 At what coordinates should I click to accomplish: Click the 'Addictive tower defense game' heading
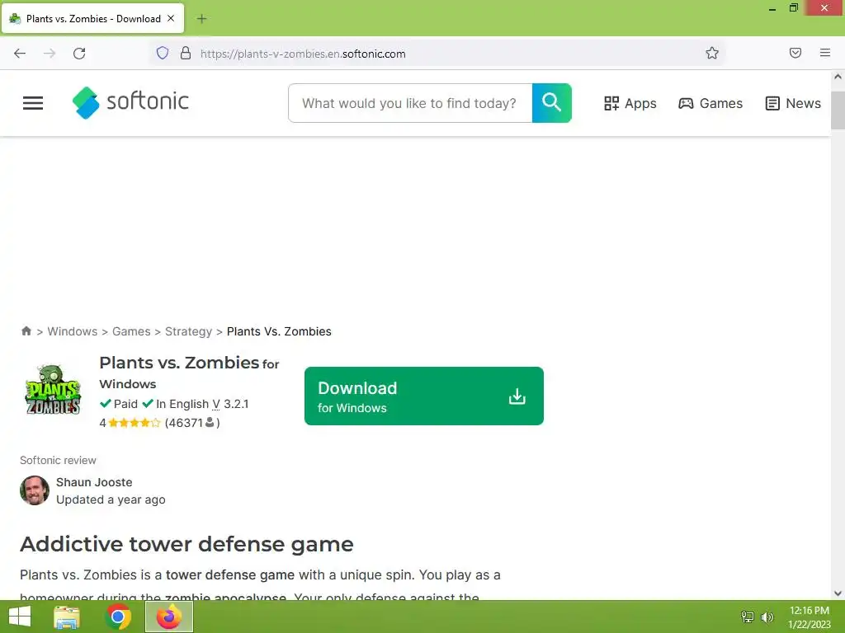(186, 544)
